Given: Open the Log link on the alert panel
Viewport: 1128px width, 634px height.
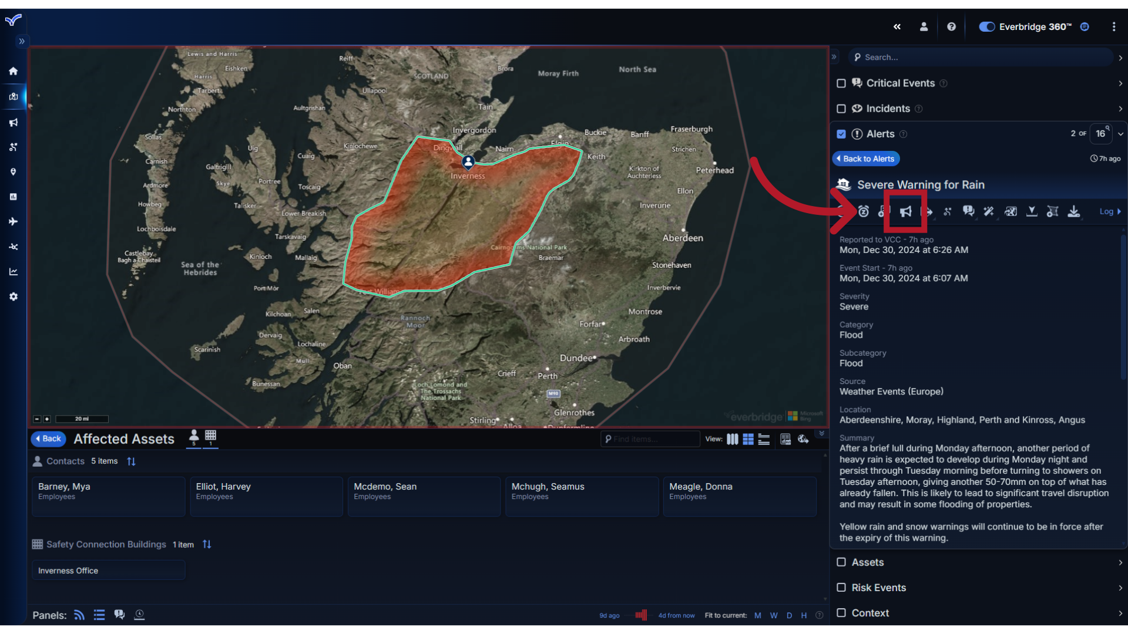Looking at the screenshot, I should point(1107,211).
